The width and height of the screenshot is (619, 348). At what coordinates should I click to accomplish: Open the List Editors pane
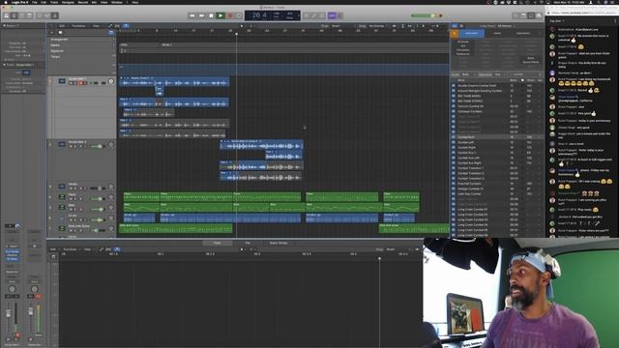516,15
